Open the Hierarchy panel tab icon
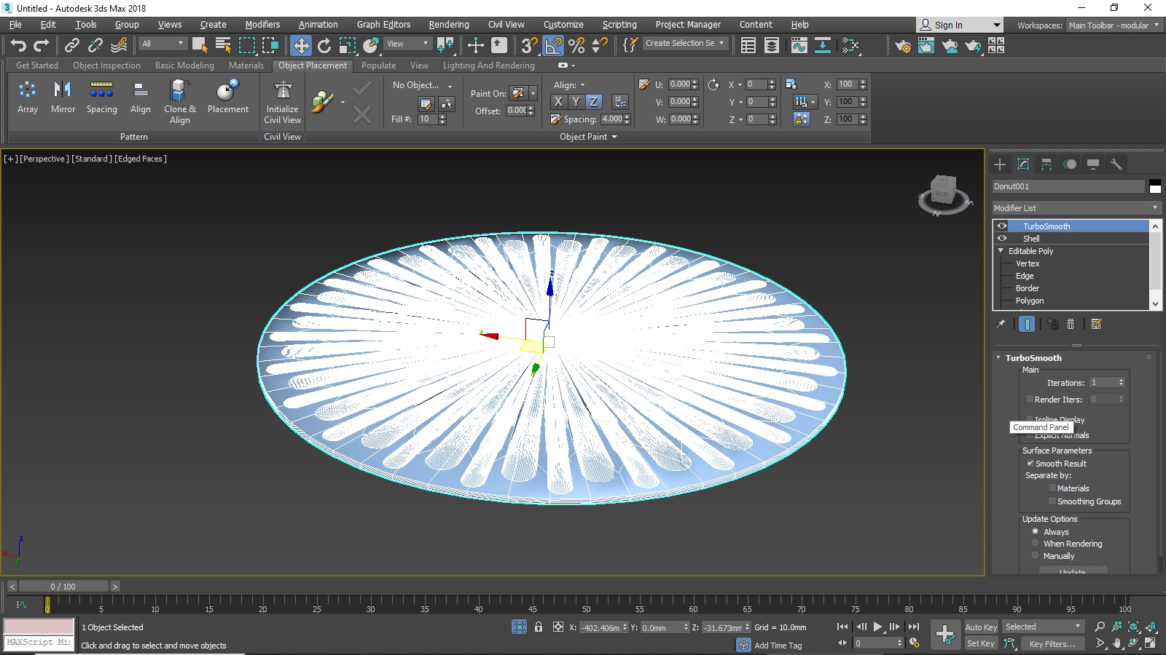 [x=1046, y=164]
